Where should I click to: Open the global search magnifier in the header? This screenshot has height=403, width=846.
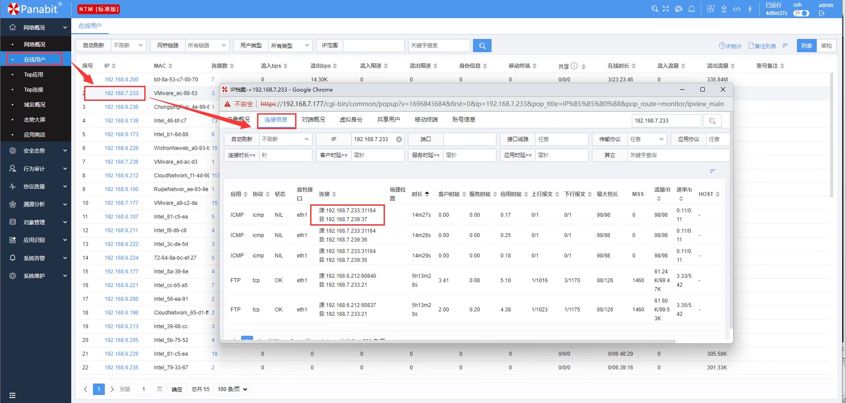click(x=654, y=9)
